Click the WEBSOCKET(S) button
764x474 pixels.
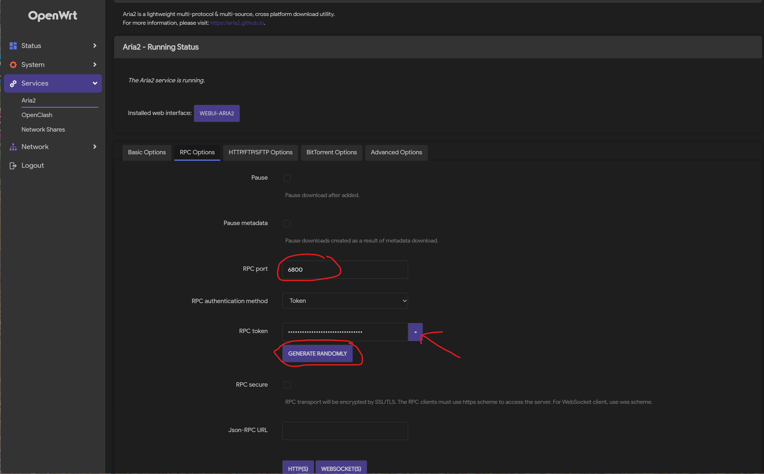tap(341, 467)
